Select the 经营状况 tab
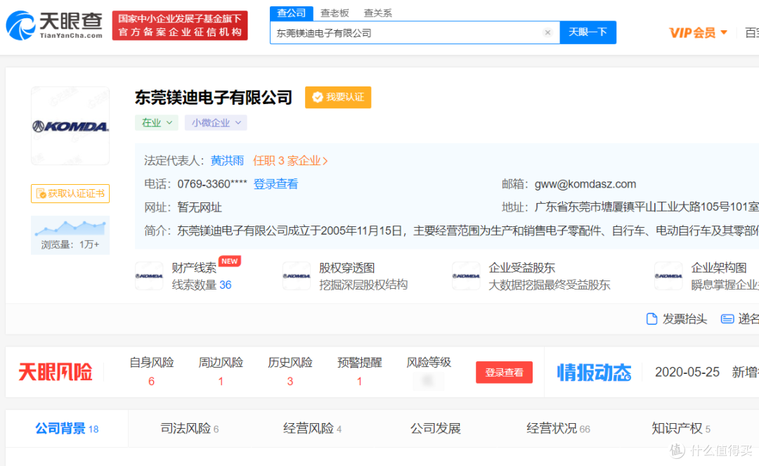Image resolution: width=759 pixels, height=466 pixels. tap(558, 428)
